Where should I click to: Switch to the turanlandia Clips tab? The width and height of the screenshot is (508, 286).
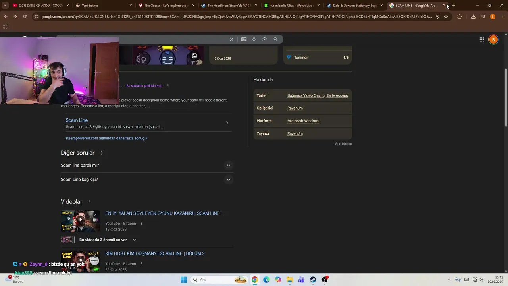pyautogui.click(x=292, y=6)
